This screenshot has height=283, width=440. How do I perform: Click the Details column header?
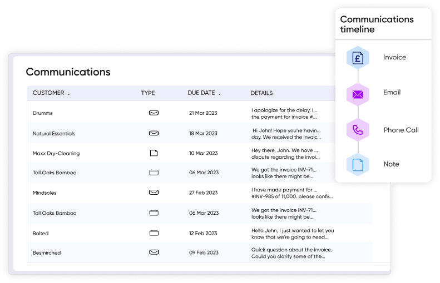[261, 93]
